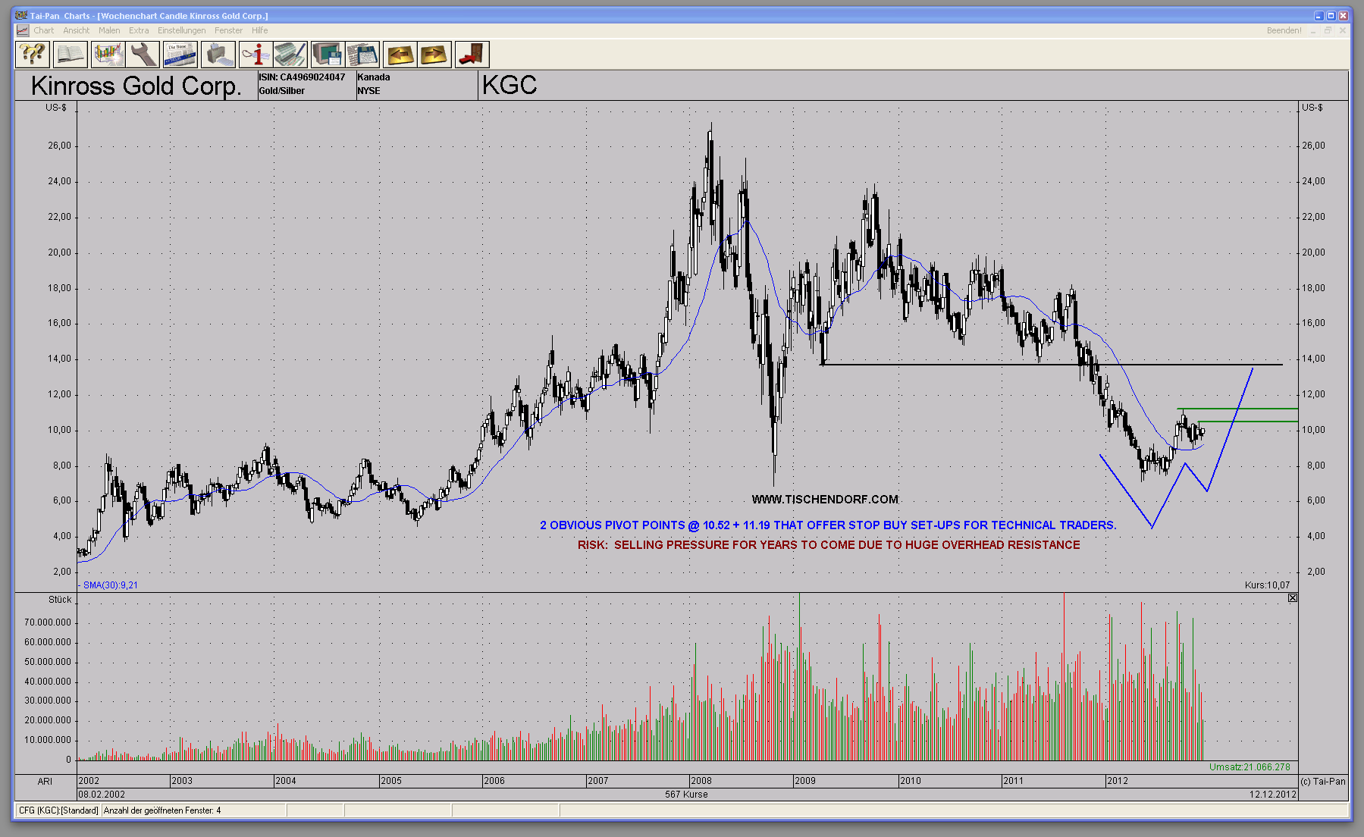
Task: Click the chart analysis toolbar icon
Action: pyautogui.click(x=108, y=55)
